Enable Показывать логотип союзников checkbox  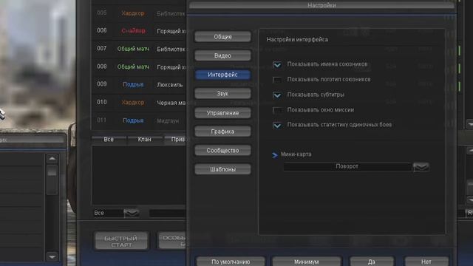(277, 80)
